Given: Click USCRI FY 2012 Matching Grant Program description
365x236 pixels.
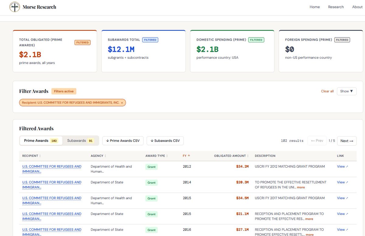Looking at the screenshot, I should coord(290,166).
